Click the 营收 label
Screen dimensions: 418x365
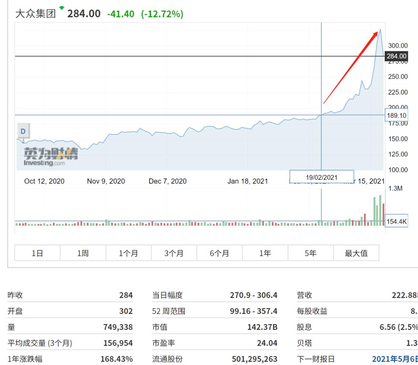(x=305, y=295)
